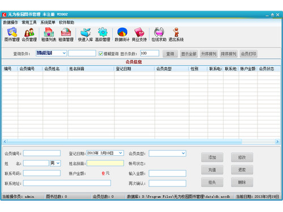Click the 充值 recharge button
Screen dimensions: 283x212
pos(212,170)
